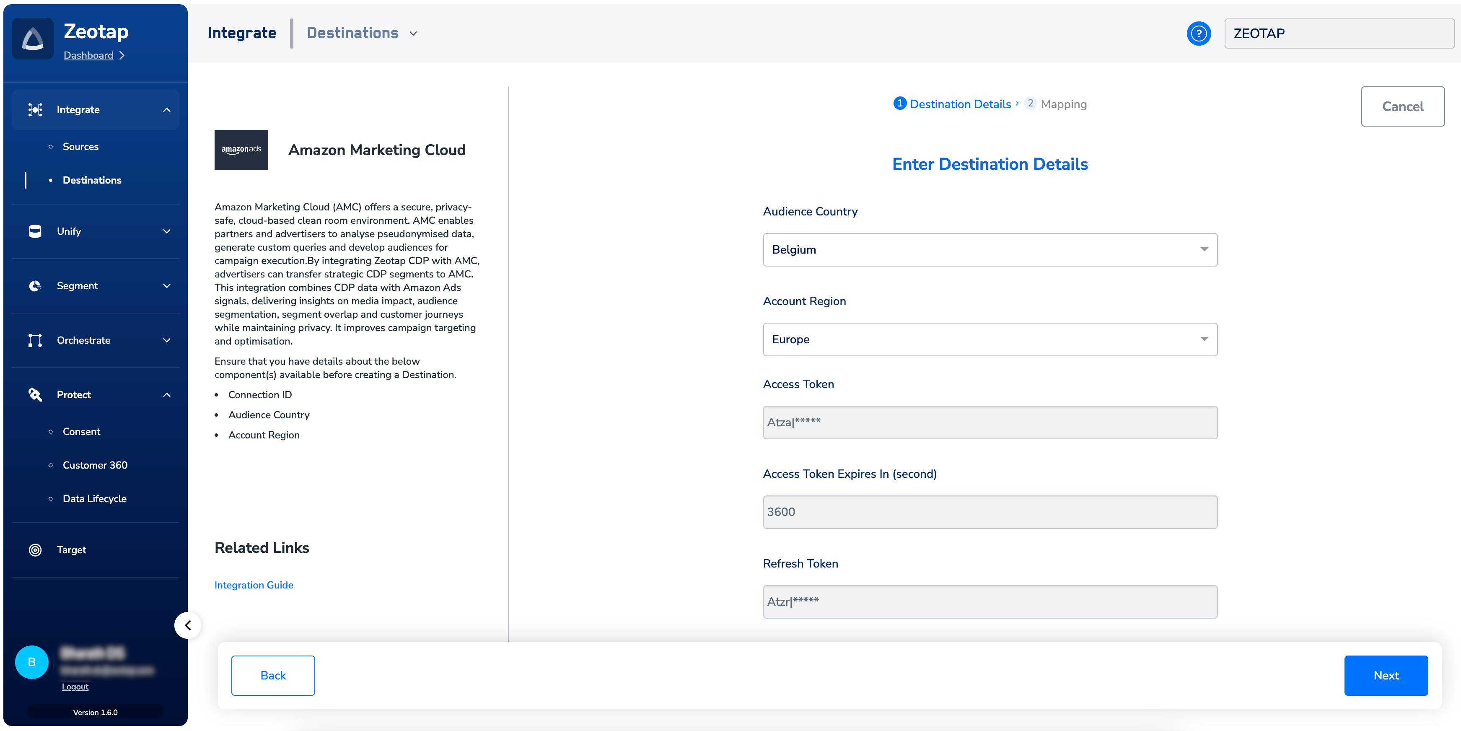Collapse the sidebar with arrow button

click(188, 625)
